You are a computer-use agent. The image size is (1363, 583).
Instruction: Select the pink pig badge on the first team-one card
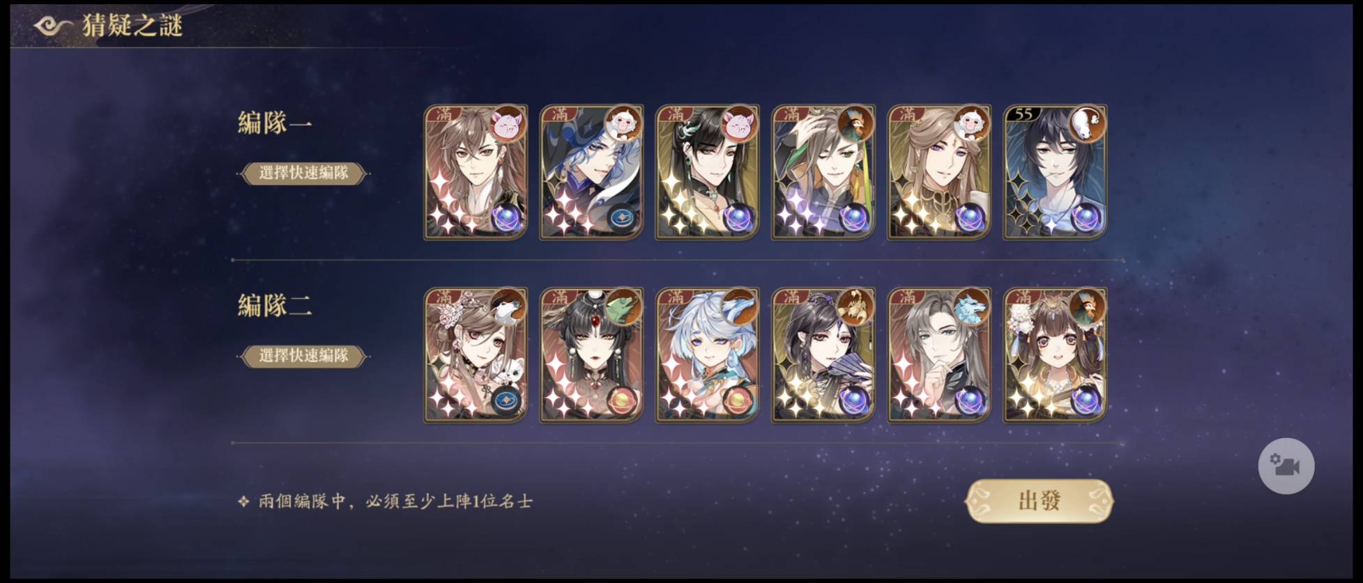point(508,125)
